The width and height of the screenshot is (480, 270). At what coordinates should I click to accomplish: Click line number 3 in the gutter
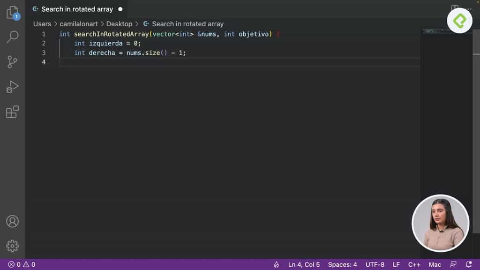44,52
